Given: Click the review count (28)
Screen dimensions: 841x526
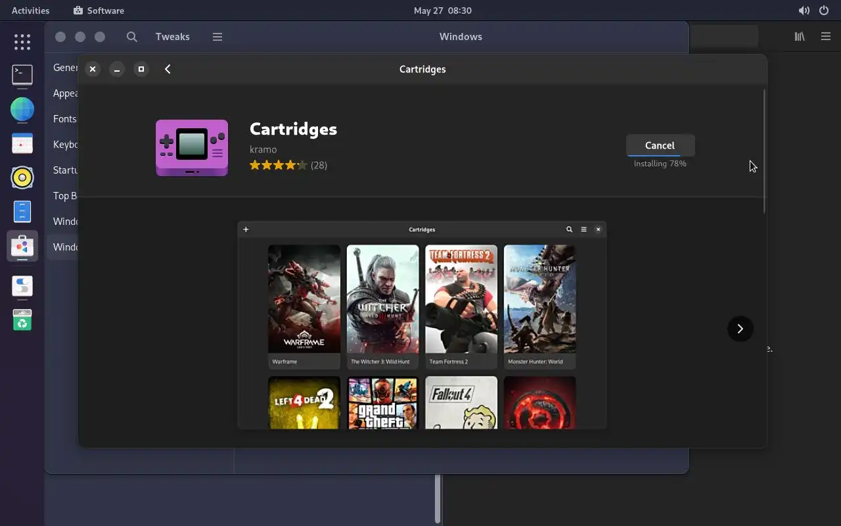Looking at the screenshot, I should pyautogui.click(x=319, y=165).
